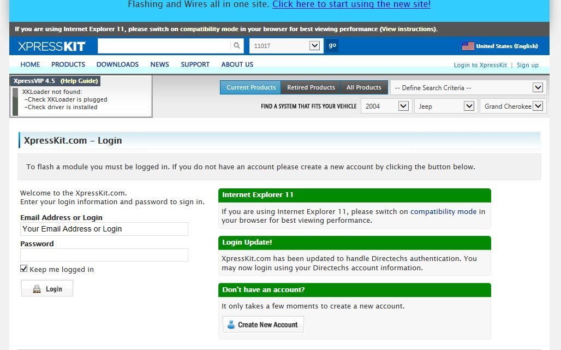Expand the Grand Cherokee model dropdown
The image size is (561, 350).
point(512,106)
